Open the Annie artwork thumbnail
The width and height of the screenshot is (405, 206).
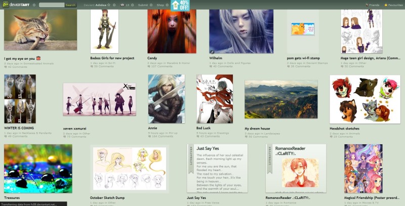coord(167,99)
